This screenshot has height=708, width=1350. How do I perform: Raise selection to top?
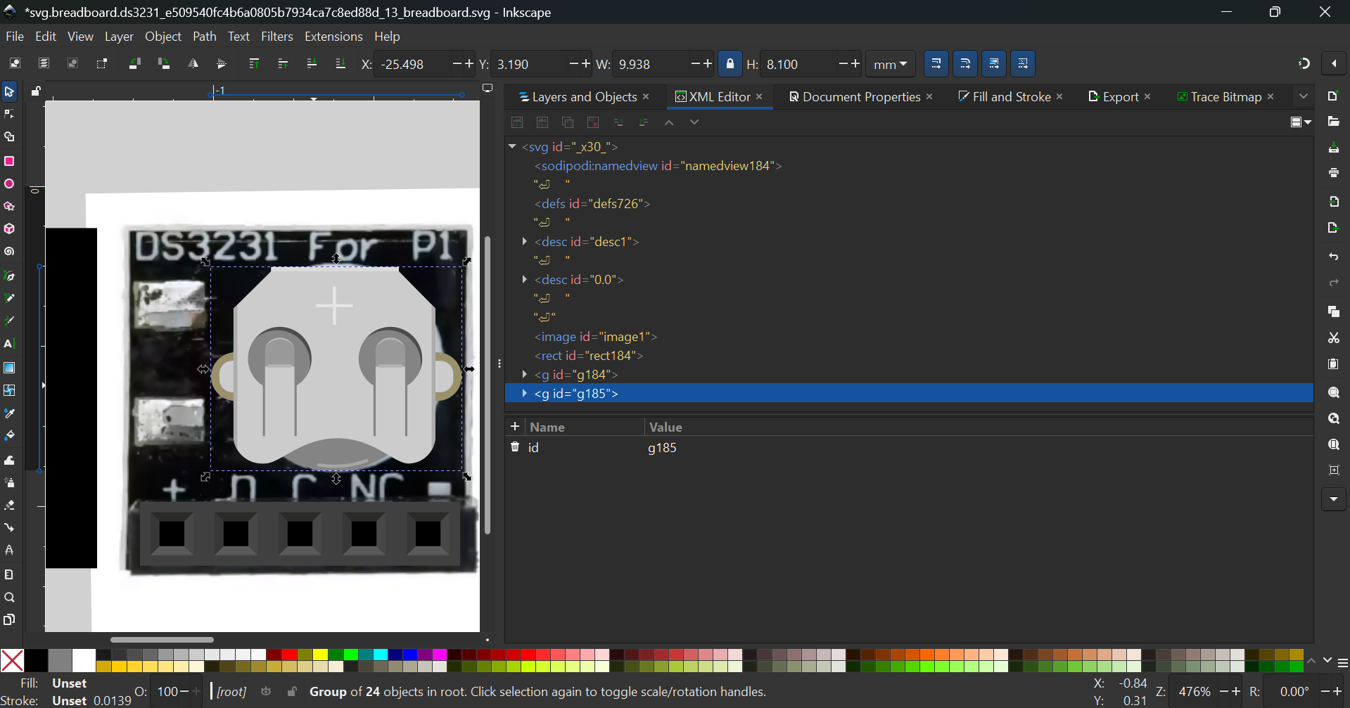(x=254, y=64)
